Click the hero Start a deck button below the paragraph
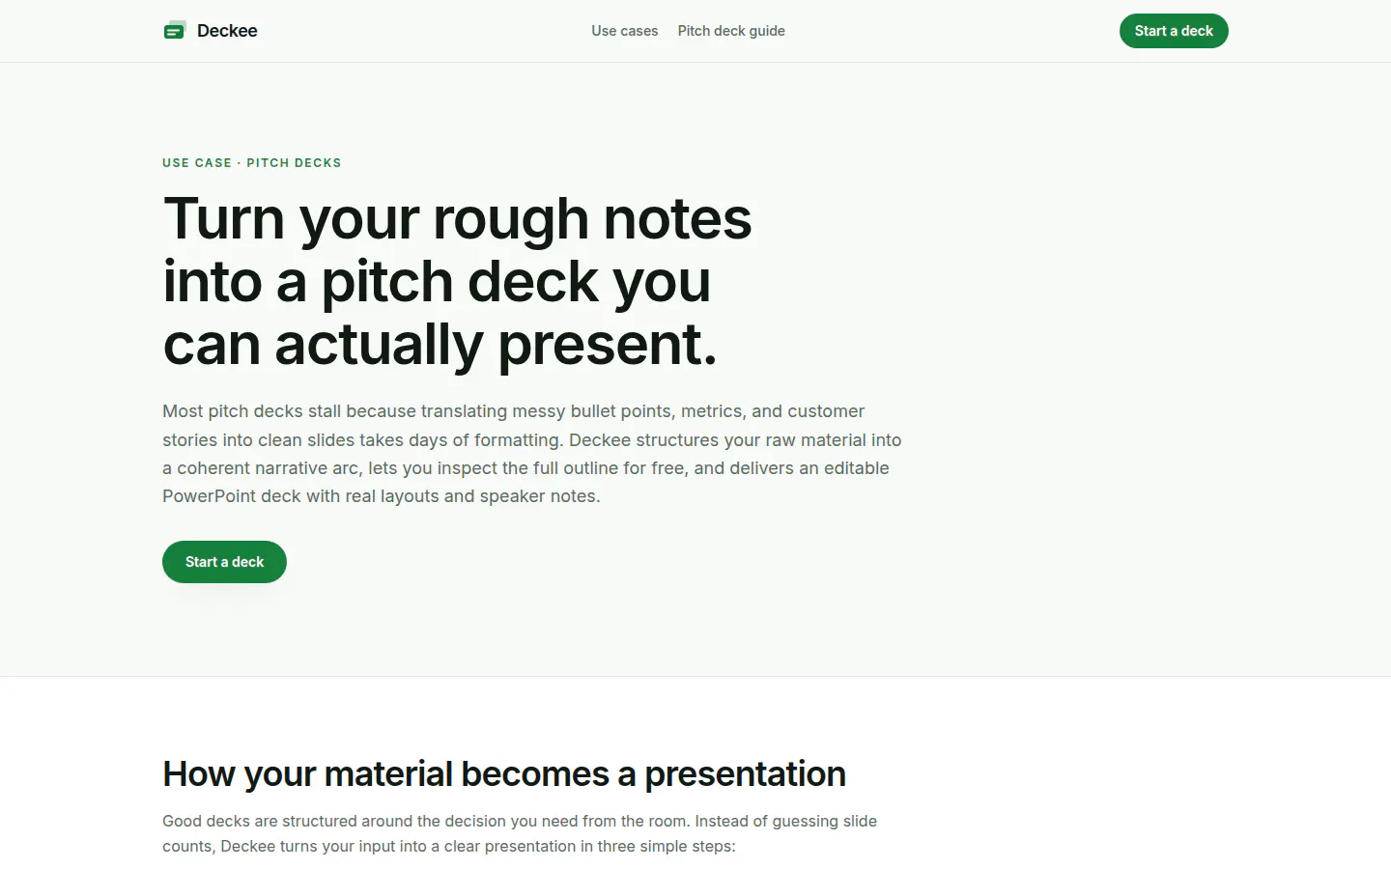This screenshot has width=1391, height=869. [224, 562]
